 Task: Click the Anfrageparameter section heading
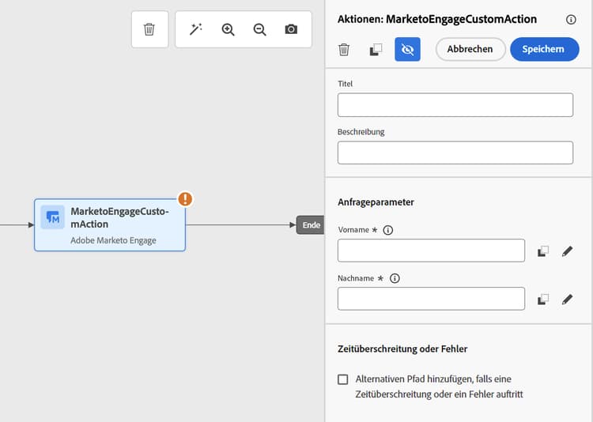click(x=376, y=202)
